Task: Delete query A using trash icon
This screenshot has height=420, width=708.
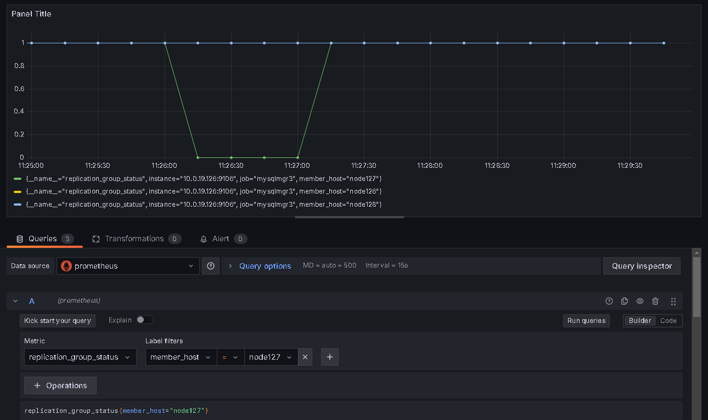Action: point(655,301)
